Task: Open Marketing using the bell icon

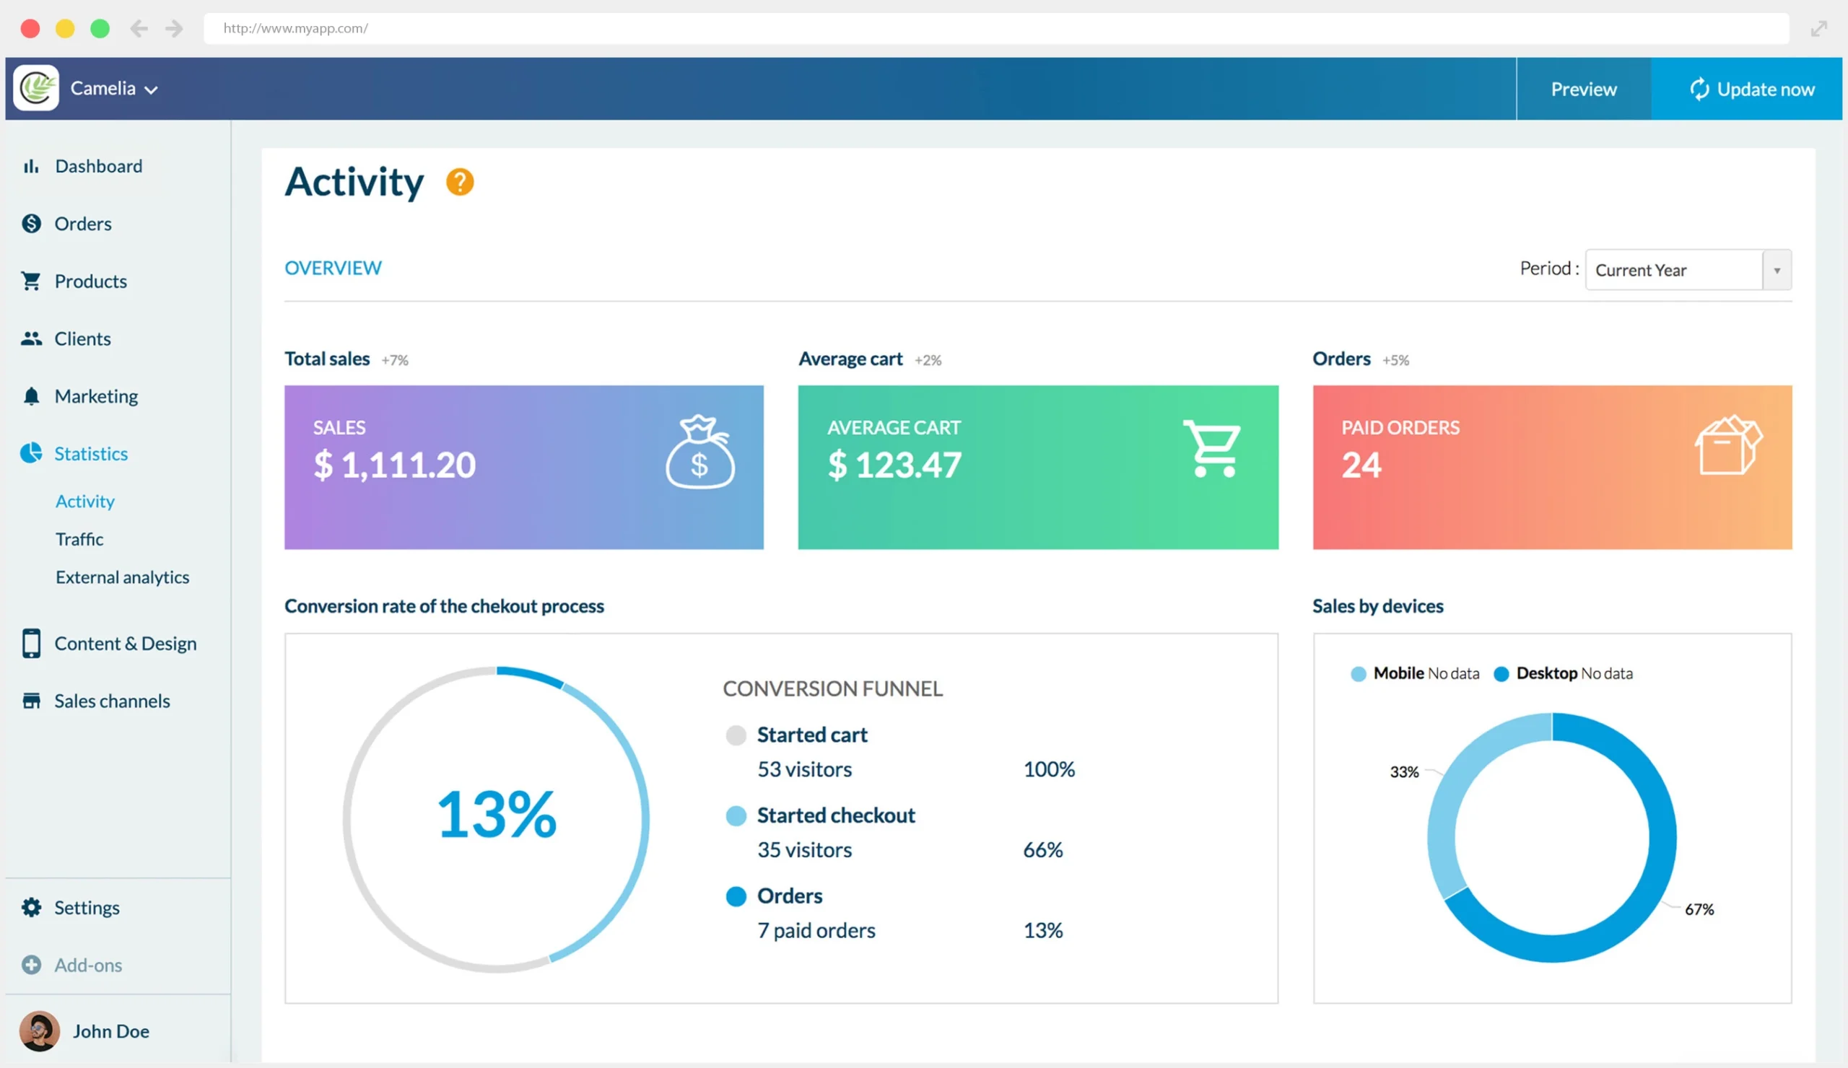Action: tap(32, 396)
